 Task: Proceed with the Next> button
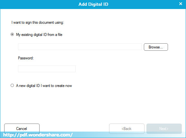click(164, 129)
